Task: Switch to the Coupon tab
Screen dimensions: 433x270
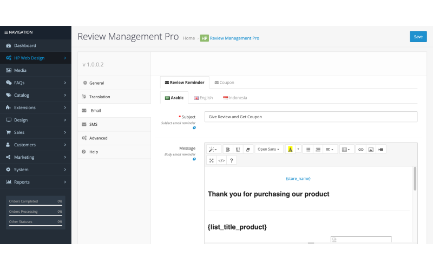Action: tap(224, 83)
